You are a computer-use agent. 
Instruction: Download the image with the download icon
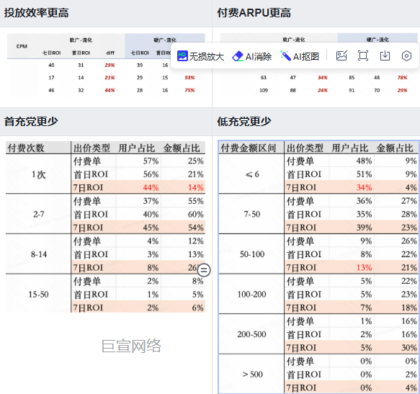385,55
